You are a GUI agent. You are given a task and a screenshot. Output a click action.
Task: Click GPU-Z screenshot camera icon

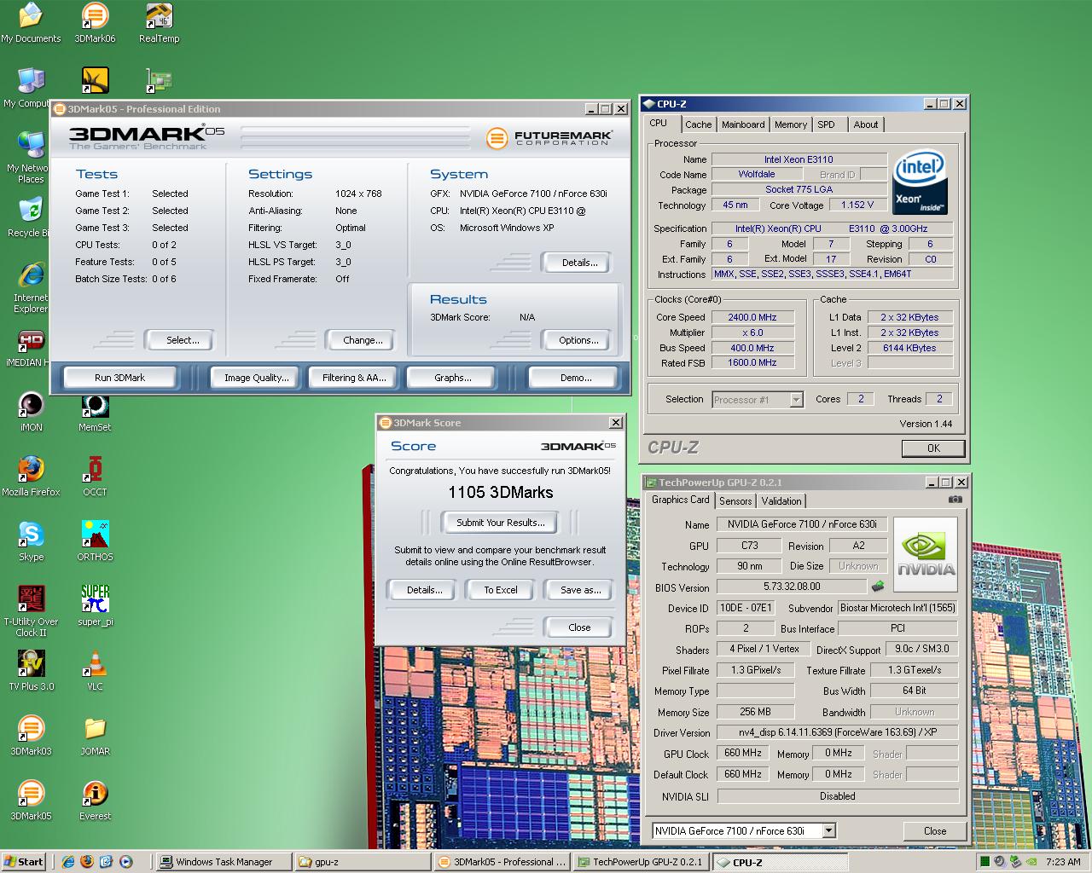point(955,500)
